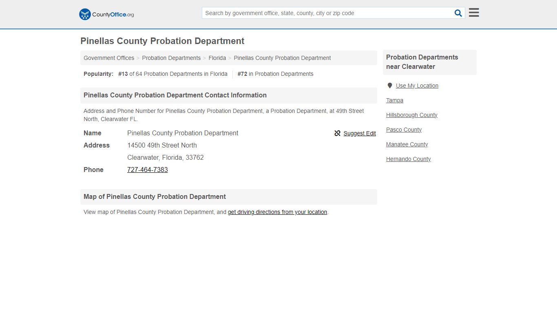The image size is (557, 313).
Task: Click the page title Pinellas County Probation Department
Action: click(162, 41)
